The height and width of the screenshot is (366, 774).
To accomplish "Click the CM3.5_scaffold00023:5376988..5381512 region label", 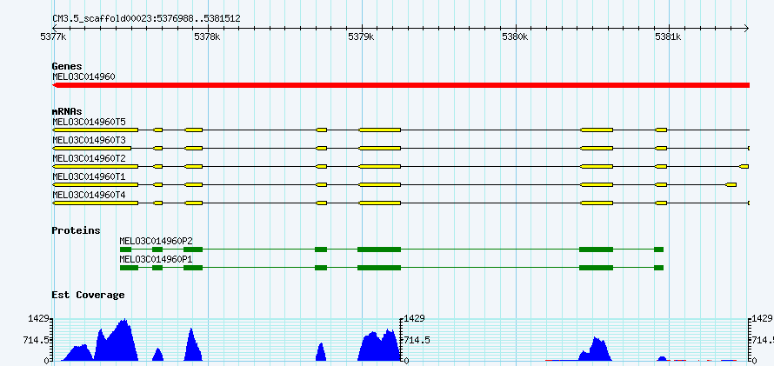I will (x=146, y=19).
